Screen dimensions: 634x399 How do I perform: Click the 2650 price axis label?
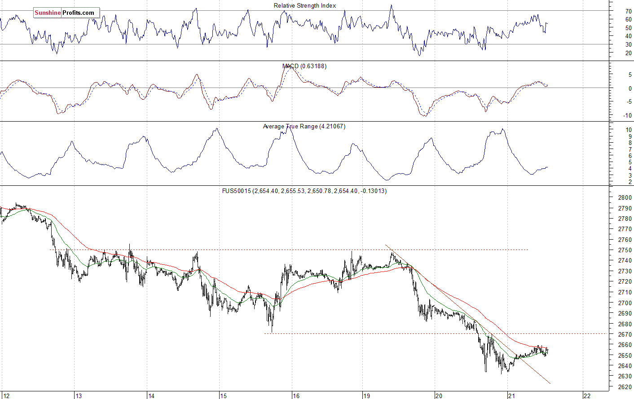pos(625,355)
